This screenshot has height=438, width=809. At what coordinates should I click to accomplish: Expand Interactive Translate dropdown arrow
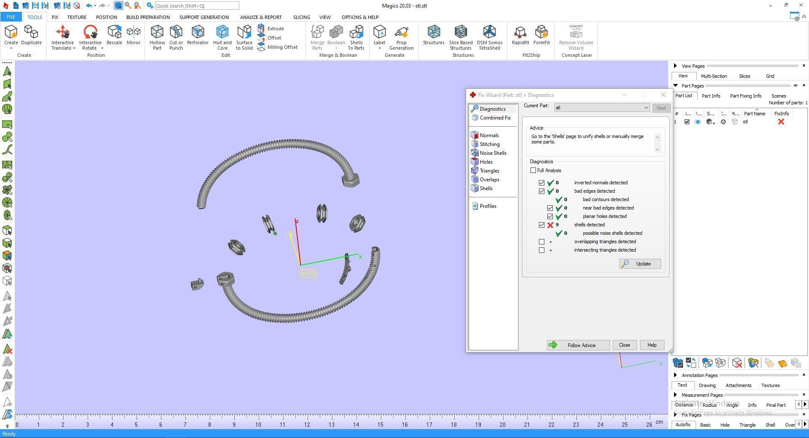74,48
